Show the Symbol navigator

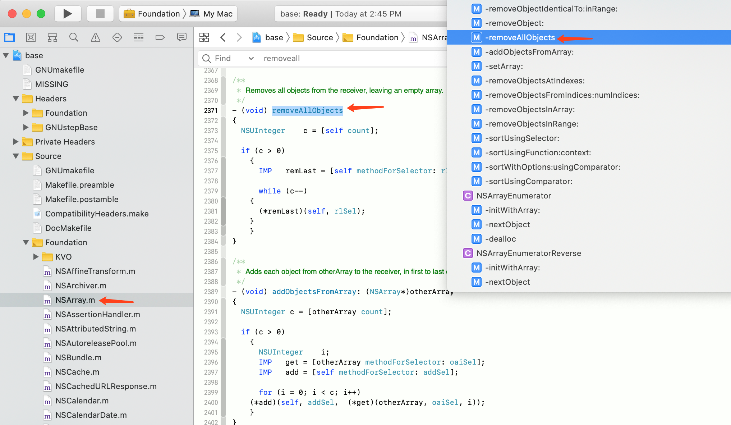click(52, 37)
